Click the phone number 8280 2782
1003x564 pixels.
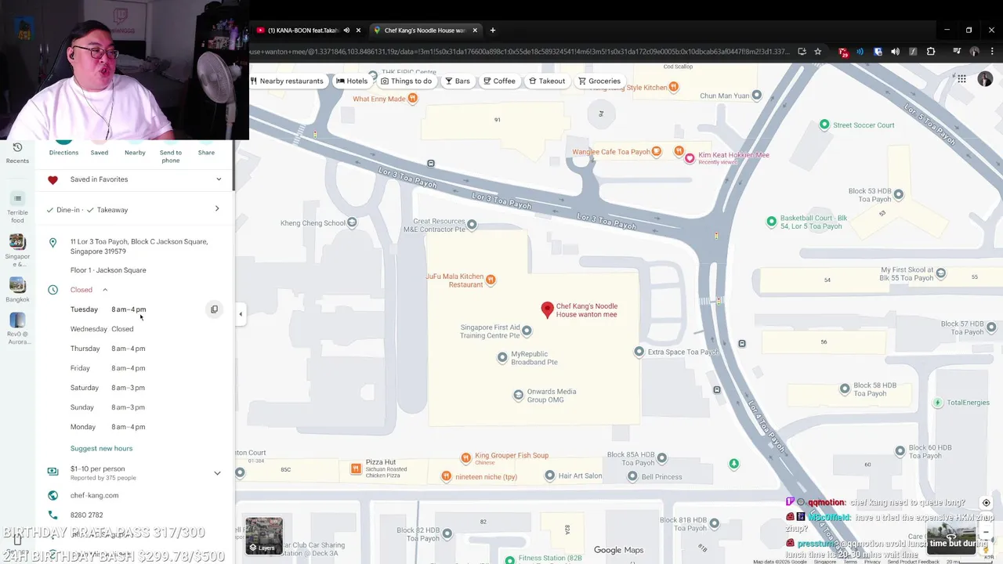pos(86,515)
